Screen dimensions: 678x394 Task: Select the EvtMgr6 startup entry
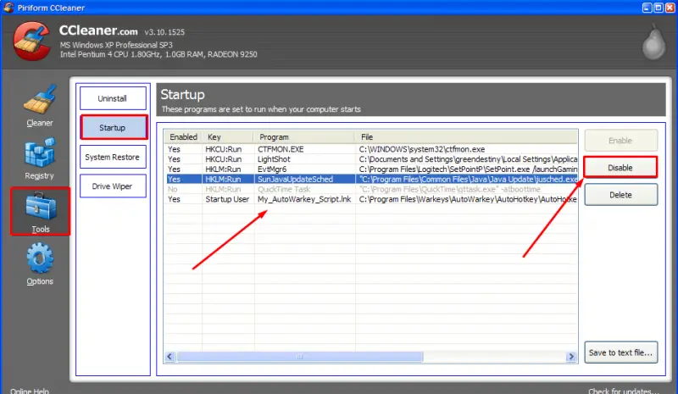[372, 169]
